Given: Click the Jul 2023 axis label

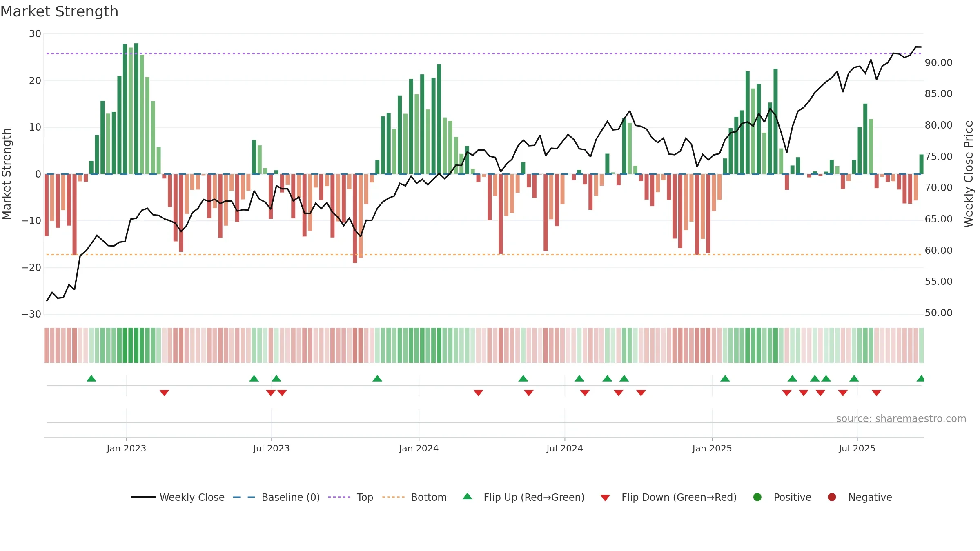Looking at the screenshot, I should coord(272,449).
